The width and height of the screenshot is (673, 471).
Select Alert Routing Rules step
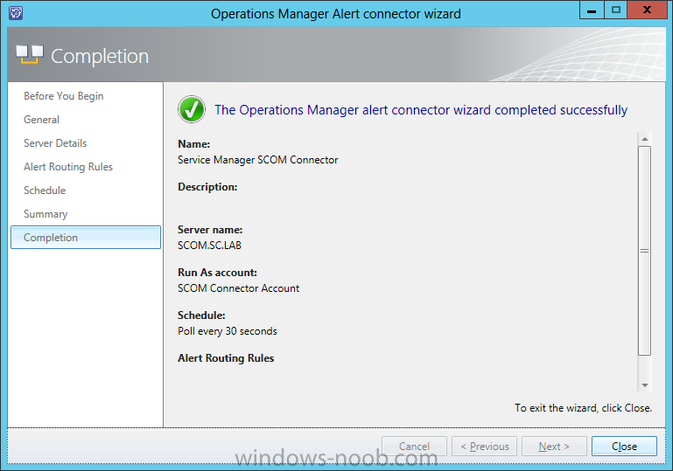[x=67, y=167]
